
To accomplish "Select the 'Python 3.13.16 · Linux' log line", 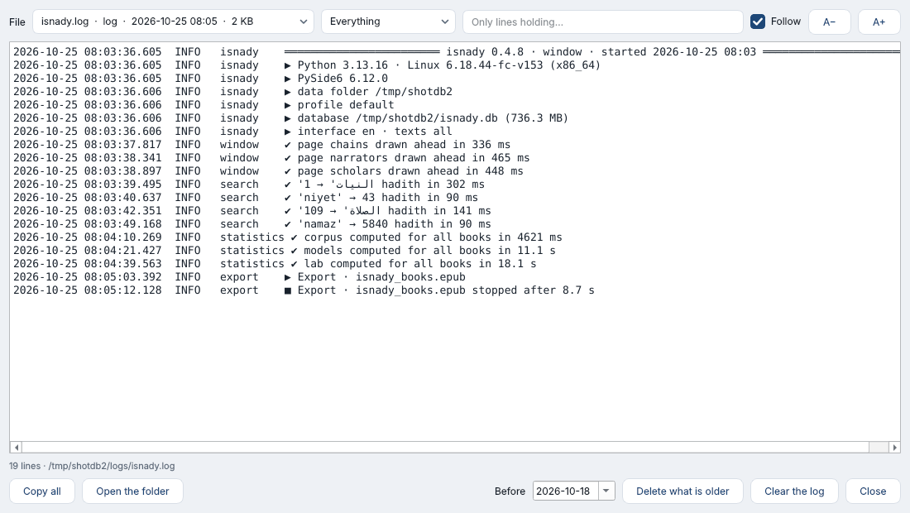I will [307, 65].
